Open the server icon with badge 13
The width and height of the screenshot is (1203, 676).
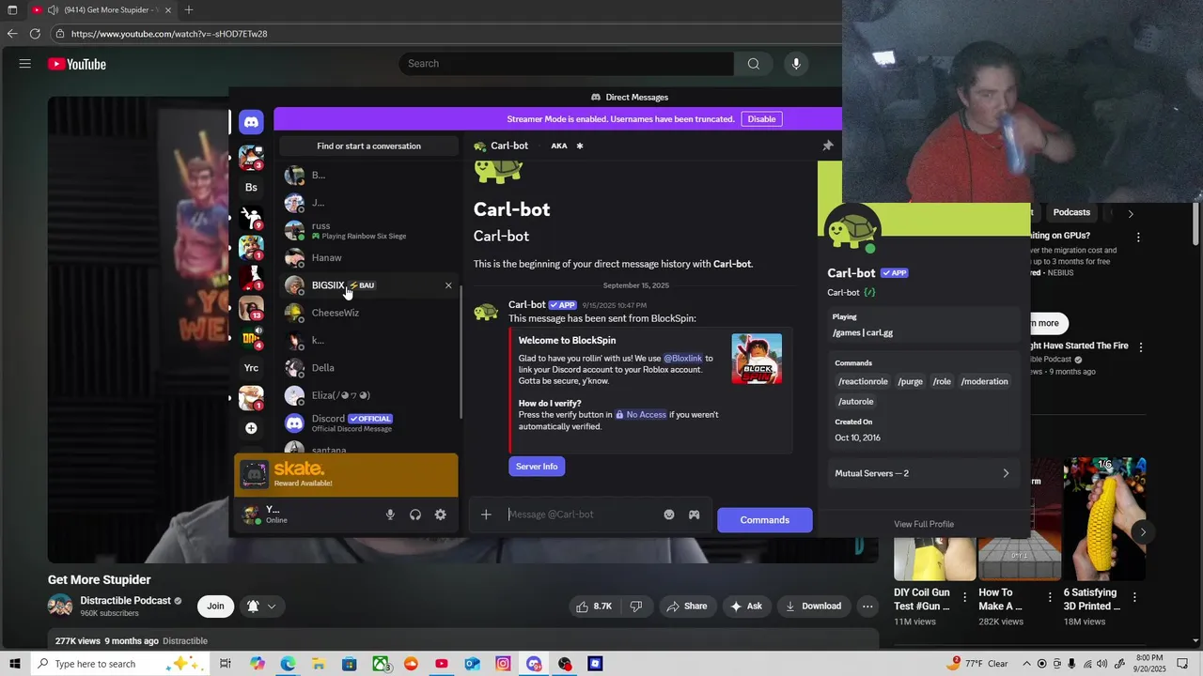pyautogui.click(x=251, y=307)
